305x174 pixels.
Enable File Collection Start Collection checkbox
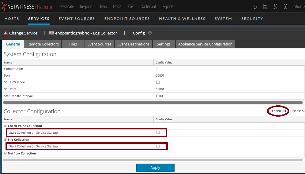click(158, 146)
